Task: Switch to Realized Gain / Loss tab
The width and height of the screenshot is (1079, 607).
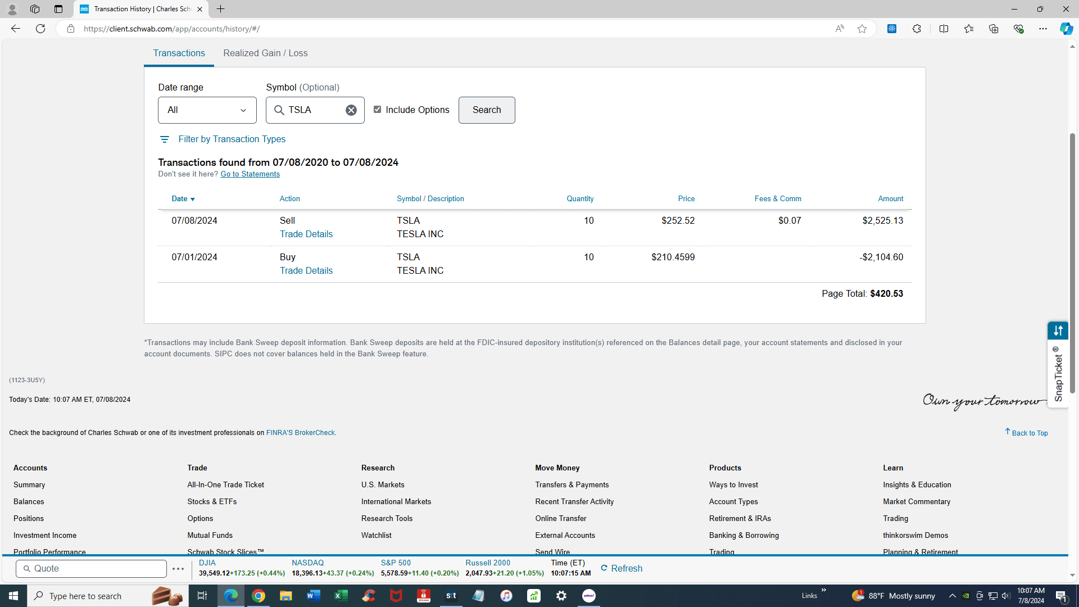Action: (x=265, y=53)
